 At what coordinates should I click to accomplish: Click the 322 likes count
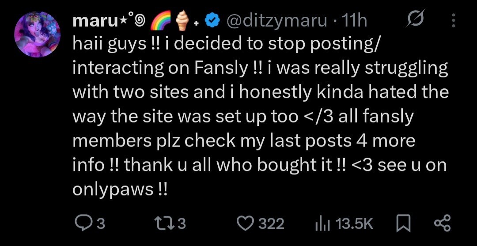click(271, 224)
